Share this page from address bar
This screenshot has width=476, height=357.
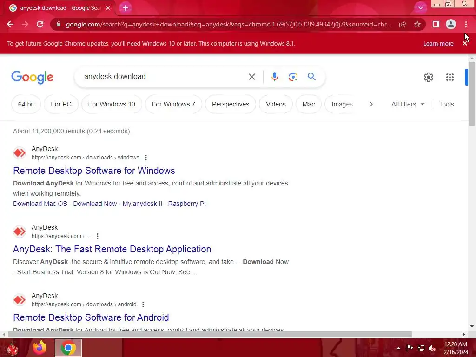click(403, 24)
